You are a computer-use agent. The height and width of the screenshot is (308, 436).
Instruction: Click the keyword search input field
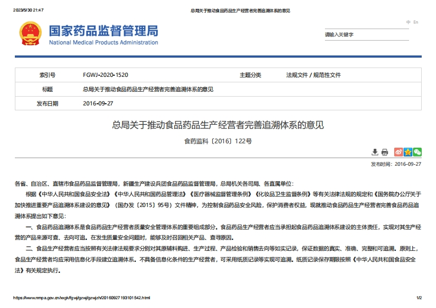click(x=367, y=35)
